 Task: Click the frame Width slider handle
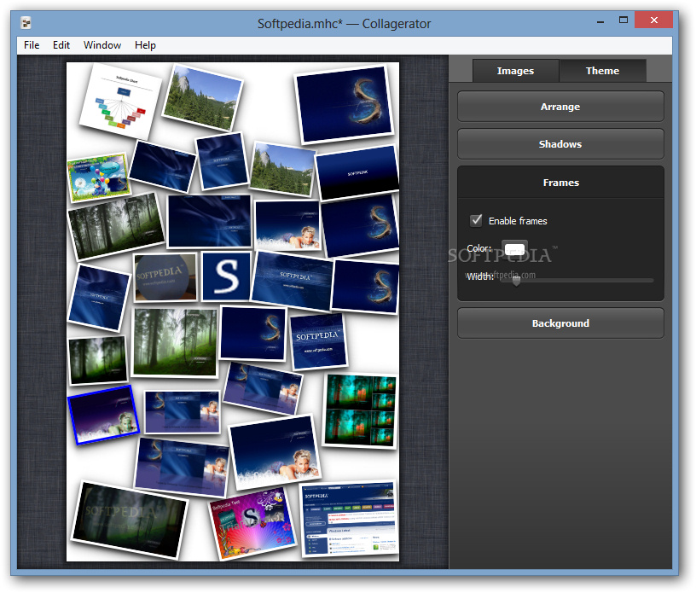[x=516, y=281]
